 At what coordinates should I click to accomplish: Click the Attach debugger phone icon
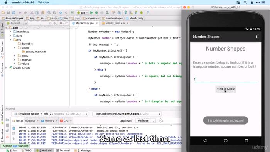click(x=107, y=13)
